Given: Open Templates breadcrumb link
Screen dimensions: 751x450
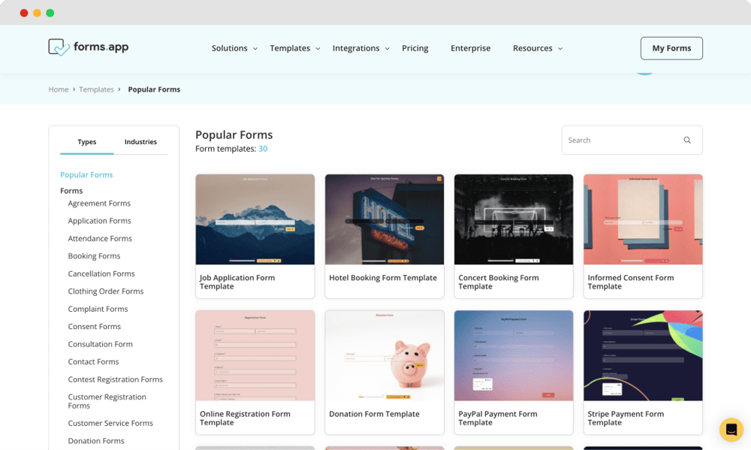Looking at the screenshot, I should 96,89.
